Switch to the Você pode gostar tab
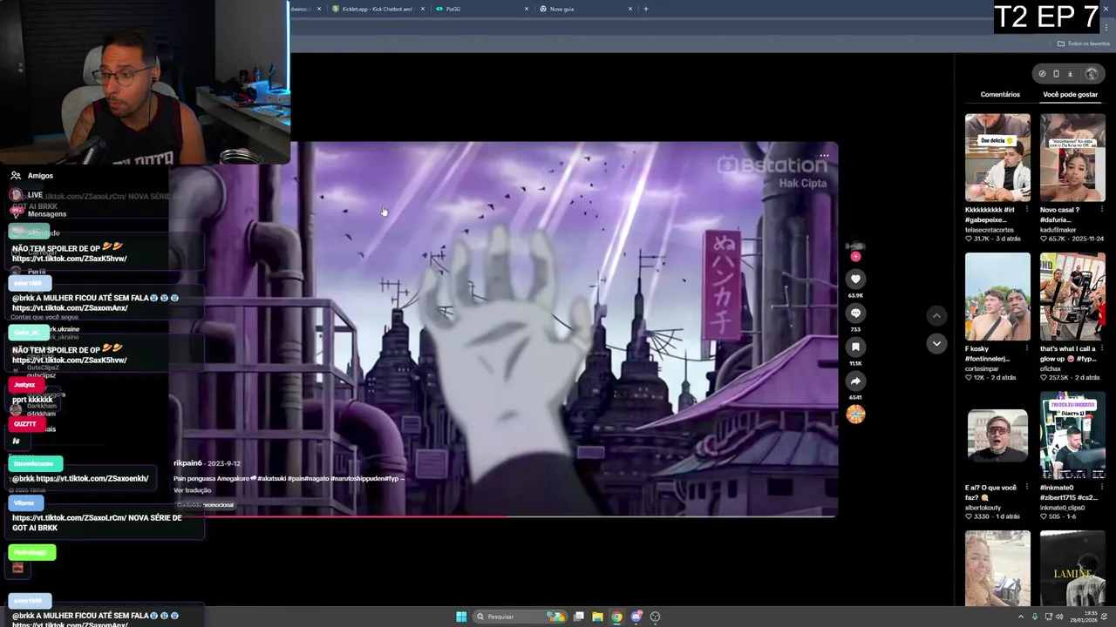 tap(1070, 94)
